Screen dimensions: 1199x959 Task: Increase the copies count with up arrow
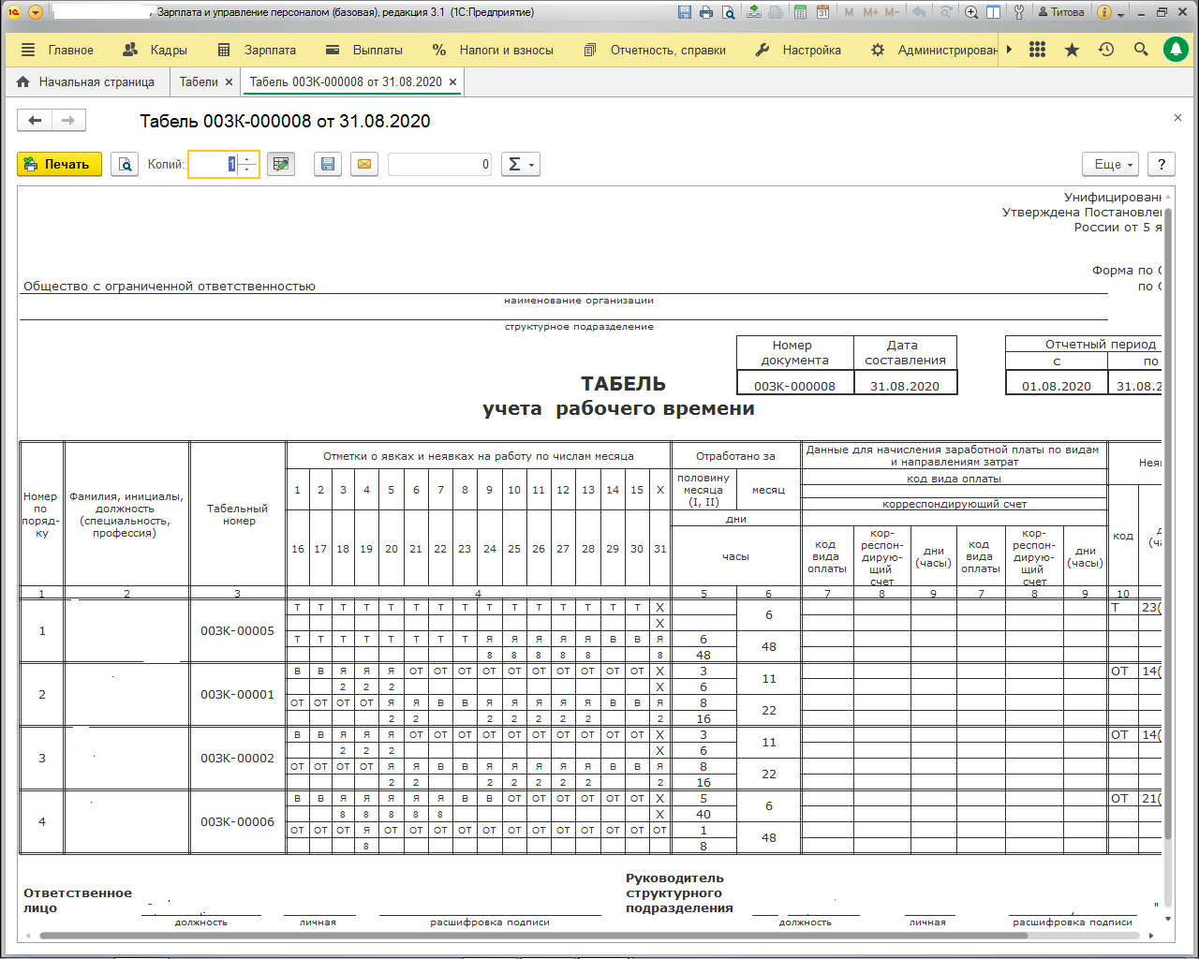pyautogui.click(x=247, y=159)
